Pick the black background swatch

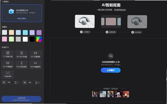pos(32,39)
